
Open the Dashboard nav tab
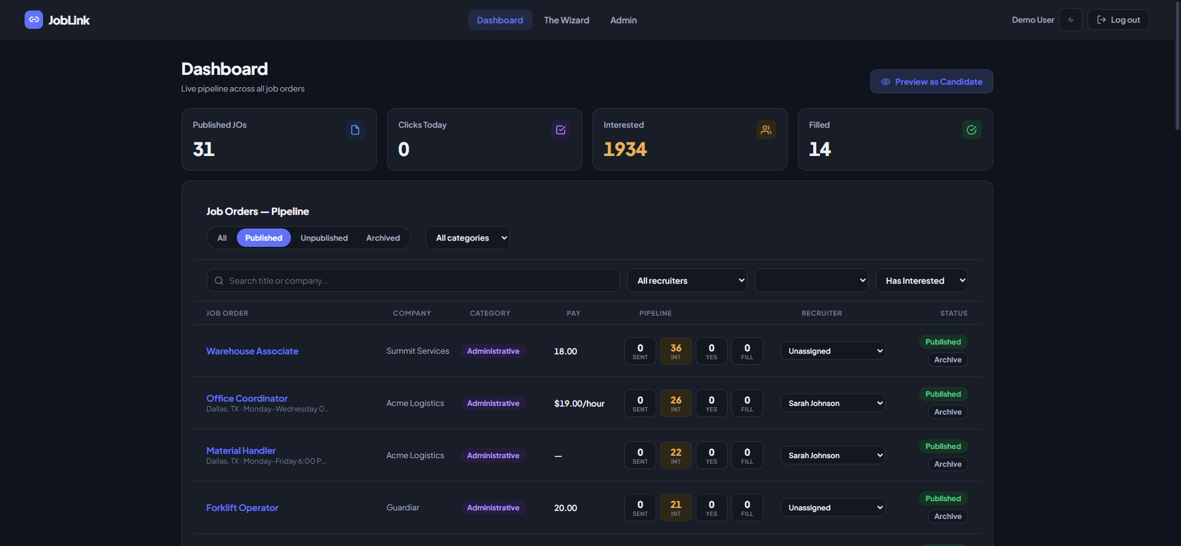(500, 20)
